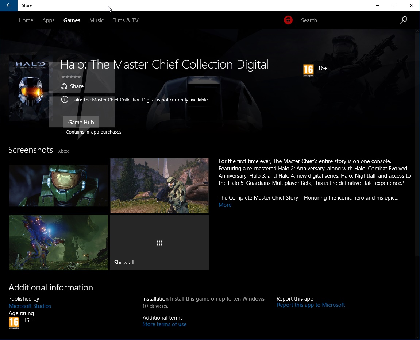420x340 pixels.
Task: Open the red user account avatar
Action: (x=288, y=20)
